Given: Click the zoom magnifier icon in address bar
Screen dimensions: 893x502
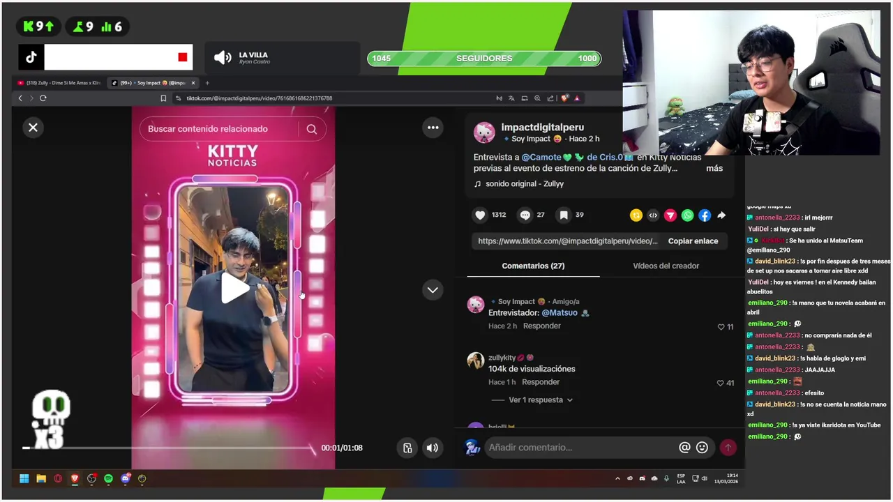Looking at the screenshot, I should [537, 98].
